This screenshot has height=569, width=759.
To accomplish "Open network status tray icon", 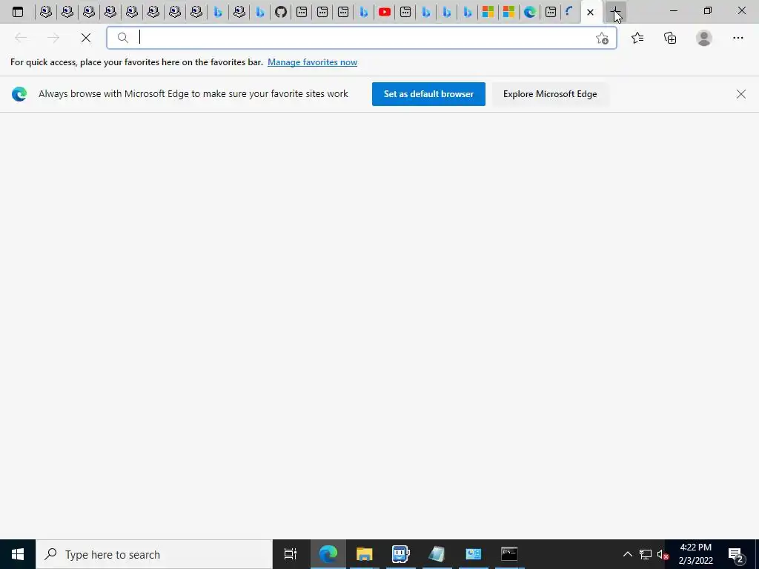I will click(646, 554).
